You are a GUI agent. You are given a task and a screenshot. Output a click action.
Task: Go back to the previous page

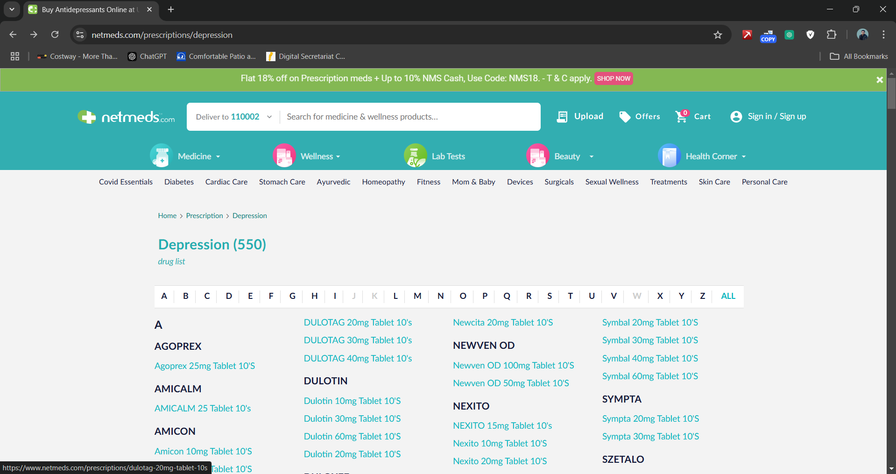coord(13,35)
